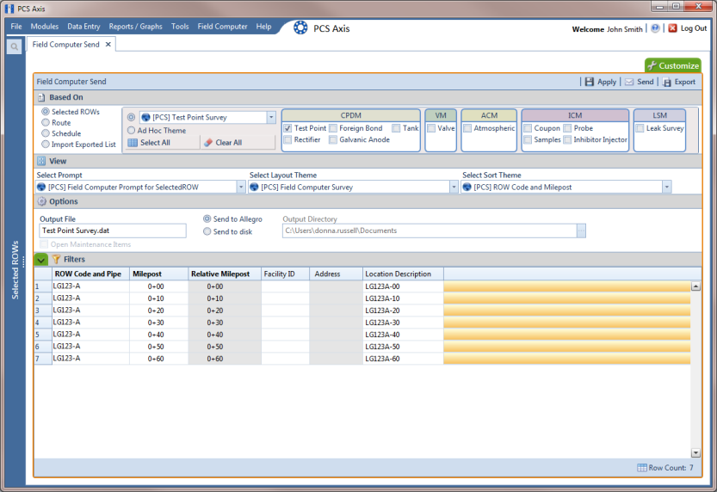This screenshot has height=492, width=717.
Task: Check the Probe checkbox
Action: [x=567, y=128]
